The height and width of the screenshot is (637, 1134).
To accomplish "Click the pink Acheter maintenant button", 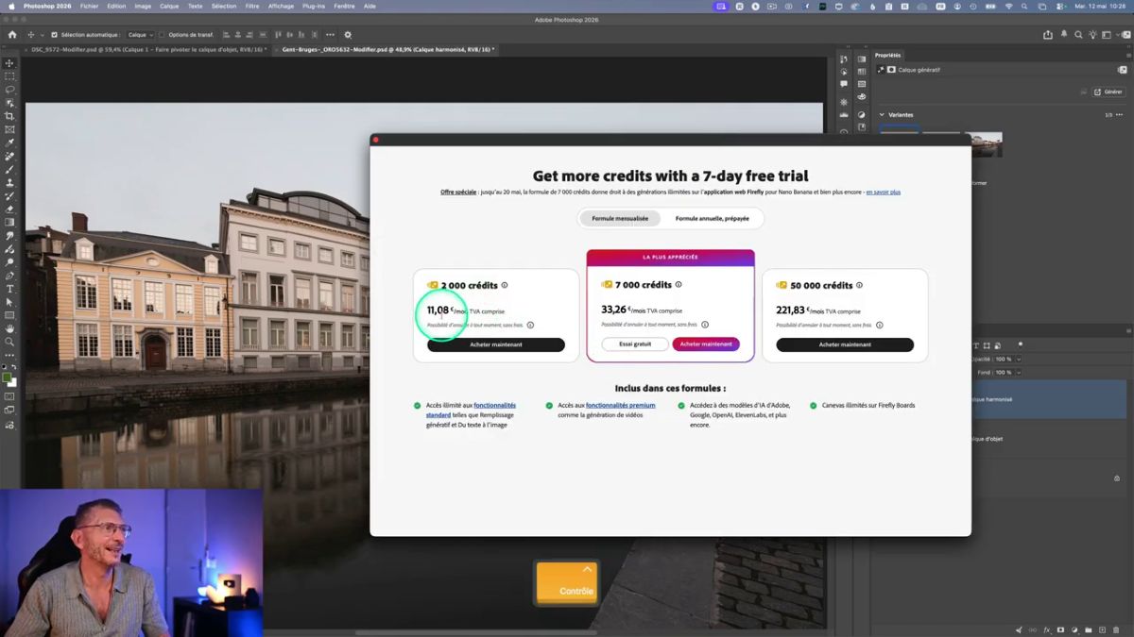I will tap(706, 344).
